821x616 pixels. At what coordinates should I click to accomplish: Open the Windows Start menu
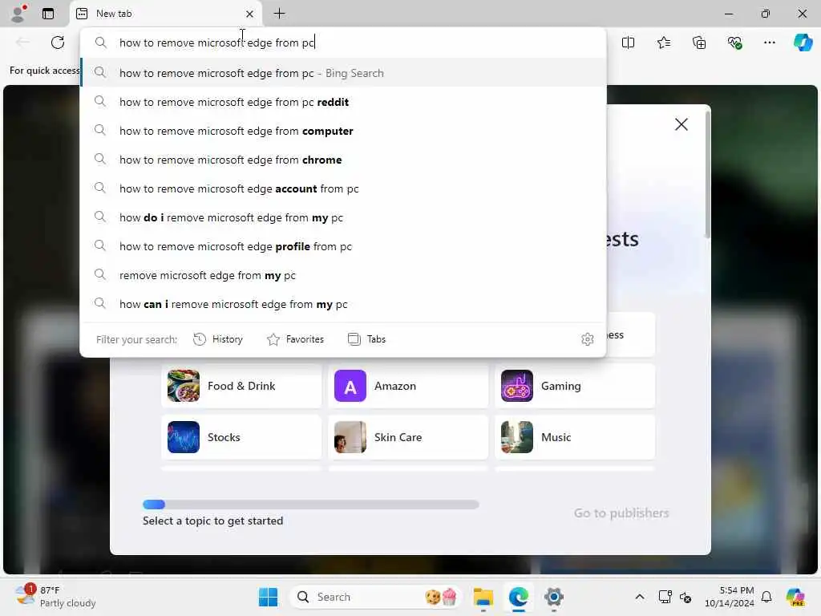(268, 597)
